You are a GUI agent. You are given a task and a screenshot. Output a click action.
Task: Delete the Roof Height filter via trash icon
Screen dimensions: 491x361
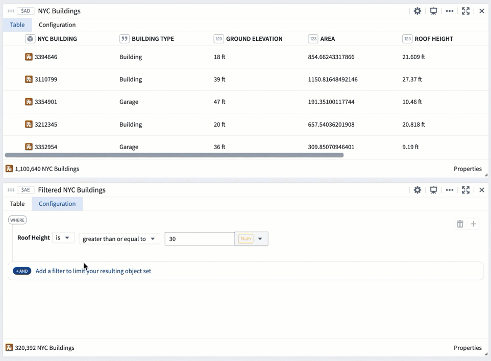460,224
